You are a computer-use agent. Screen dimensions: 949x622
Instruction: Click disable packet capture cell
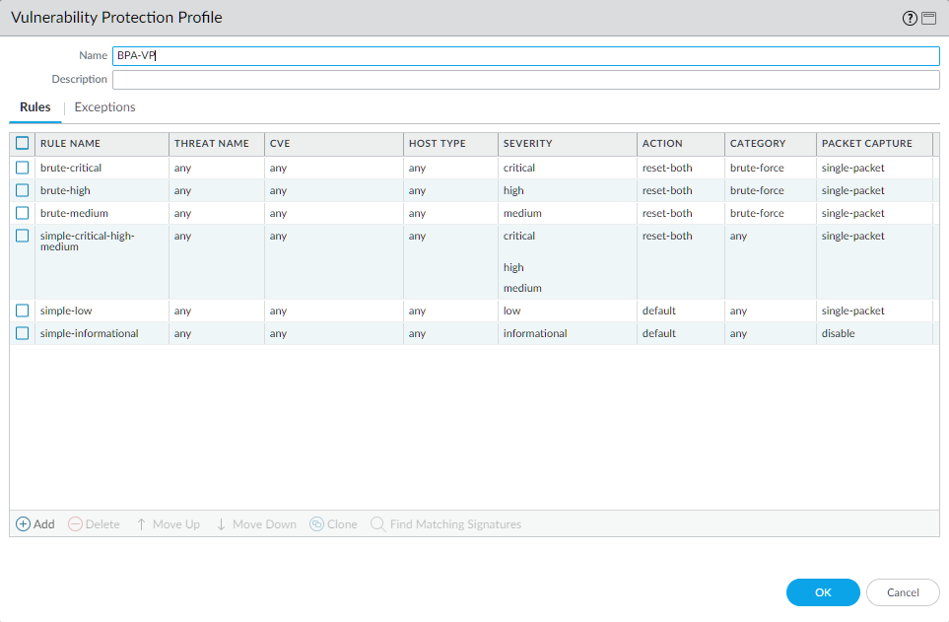[838, 333]
